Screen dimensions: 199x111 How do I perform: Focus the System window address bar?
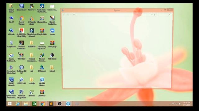pos(113,15)
